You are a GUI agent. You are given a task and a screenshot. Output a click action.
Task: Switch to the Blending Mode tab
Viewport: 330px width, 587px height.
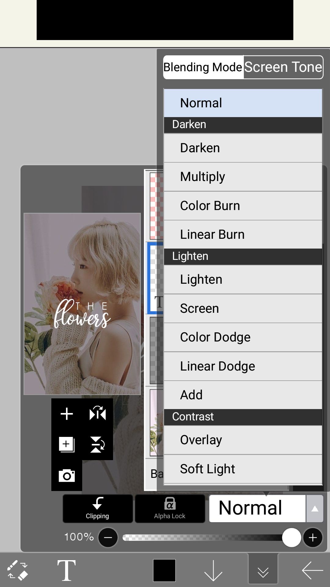203,67
